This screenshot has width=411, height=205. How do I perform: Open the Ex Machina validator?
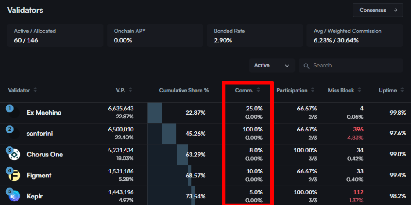(x=44, y=113)
